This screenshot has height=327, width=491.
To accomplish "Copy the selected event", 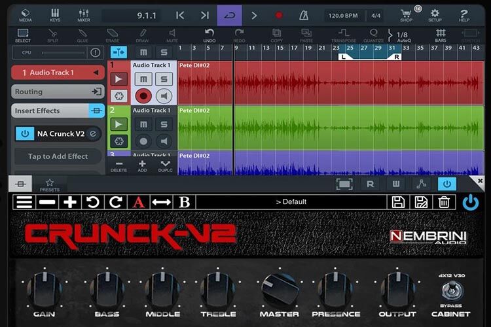I will (276, 35).
